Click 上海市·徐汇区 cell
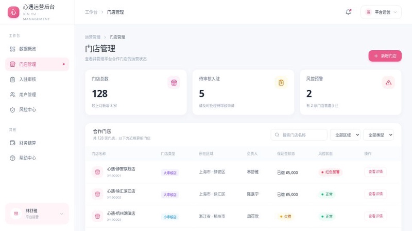The width and height of the screenshot is (412, 231). 212,195
